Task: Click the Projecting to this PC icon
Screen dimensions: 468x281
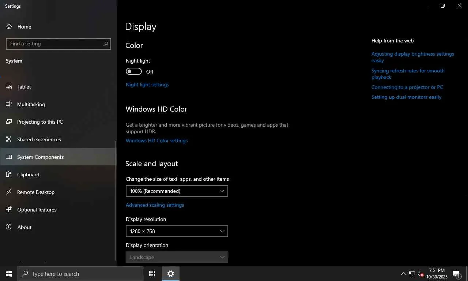Action: tap(9, 122)
